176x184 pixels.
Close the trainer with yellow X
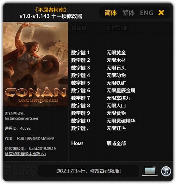161,13
